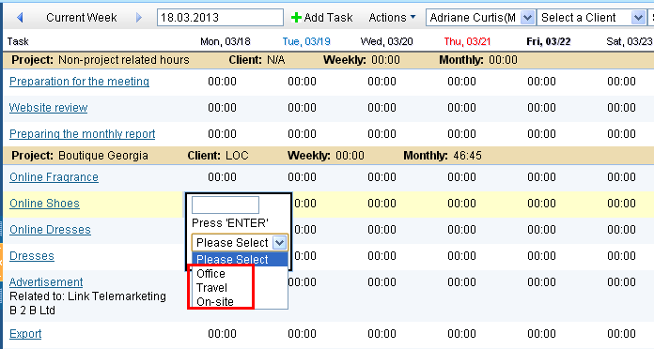Choose Please Select option in list
The image size is (654, 349).
(240, 259)
